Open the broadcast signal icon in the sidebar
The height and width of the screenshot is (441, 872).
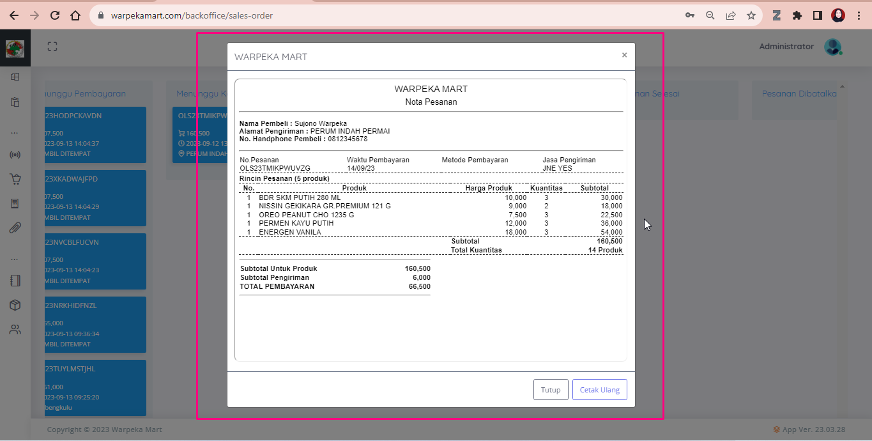tap(15, 155)
